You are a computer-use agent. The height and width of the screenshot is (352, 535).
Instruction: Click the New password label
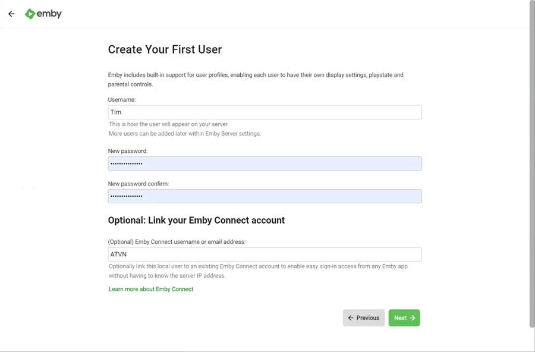coord(128,151)
